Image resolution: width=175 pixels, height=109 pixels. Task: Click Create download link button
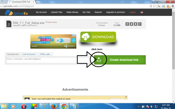pyautogui.click(x=120, y=60)
